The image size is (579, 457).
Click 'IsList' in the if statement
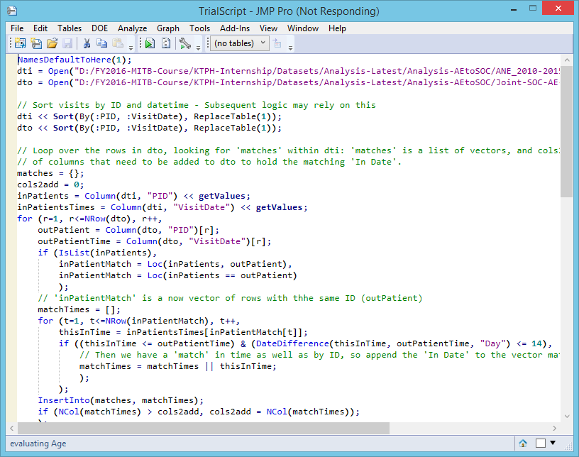click(75, 253)
